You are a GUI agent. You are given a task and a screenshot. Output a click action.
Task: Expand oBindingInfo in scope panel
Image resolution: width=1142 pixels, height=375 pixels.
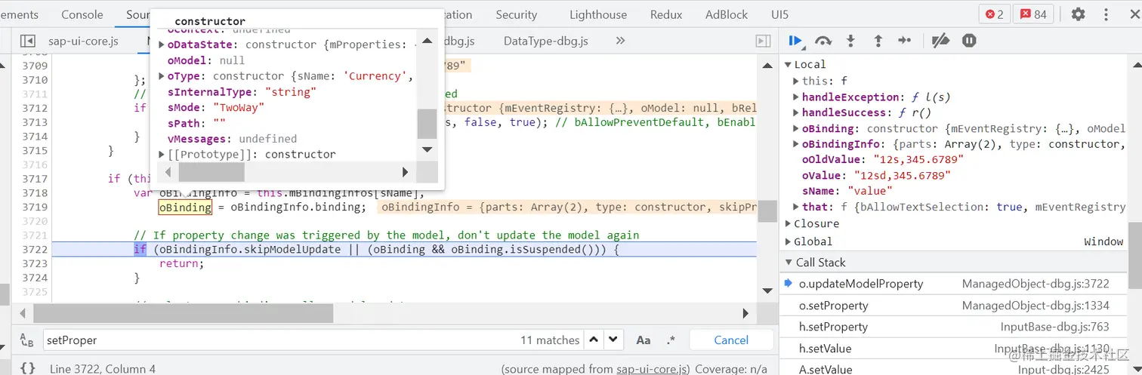pos(796,144)
